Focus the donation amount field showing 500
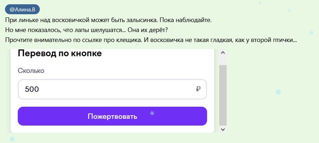Screen dimensions: 319x143 click(x=107, y=89)
